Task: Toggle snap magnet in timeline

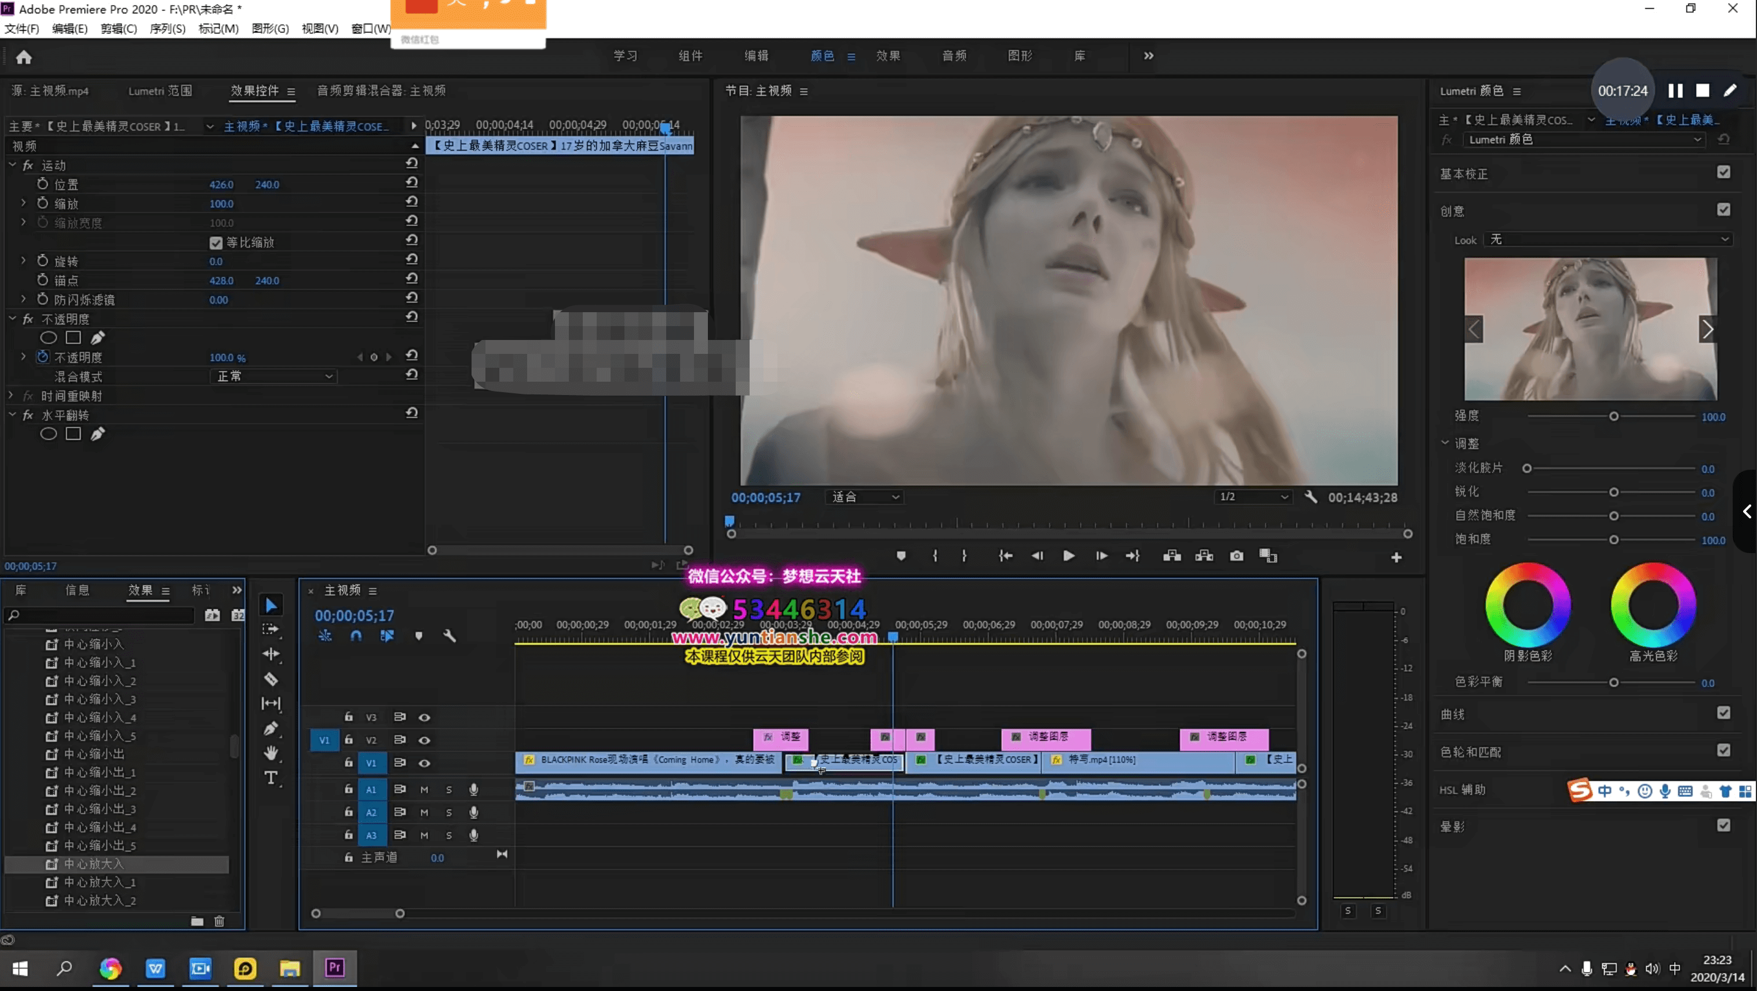Action: click(x=356, y=635)
